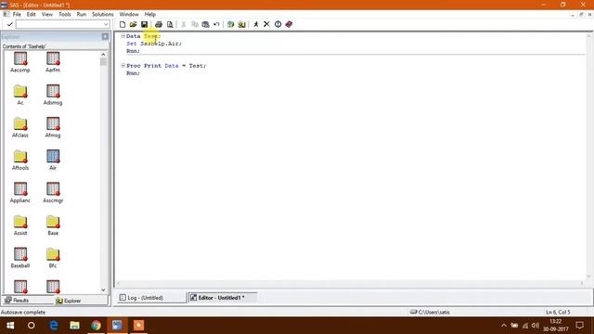Viewport: 594px width, 334px height.
Task: Open the command box dropdown arrow
Action: [106, 24]
